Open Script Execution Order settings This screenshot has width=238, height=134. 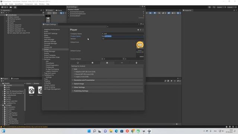52,57
